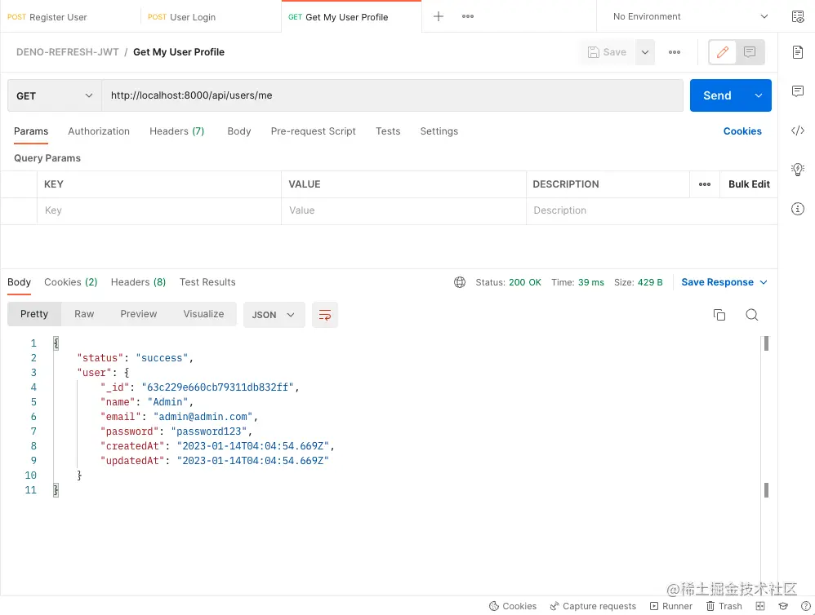Image resolution: width=815 pixels, height=615 pixels.
Task: Toggle the two-pane view icon in status bar
Action: coord(760,606)
